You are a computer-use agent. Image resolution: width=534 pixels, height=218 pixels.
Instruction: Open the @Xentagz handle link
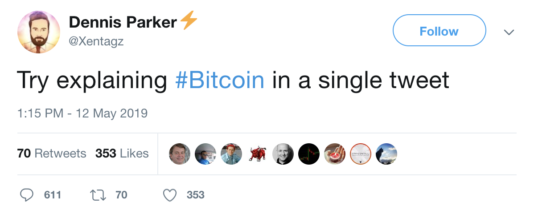point(96,41)
